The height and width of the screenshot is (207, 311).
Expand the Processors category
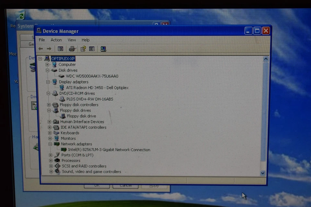(x=51, y=160)
